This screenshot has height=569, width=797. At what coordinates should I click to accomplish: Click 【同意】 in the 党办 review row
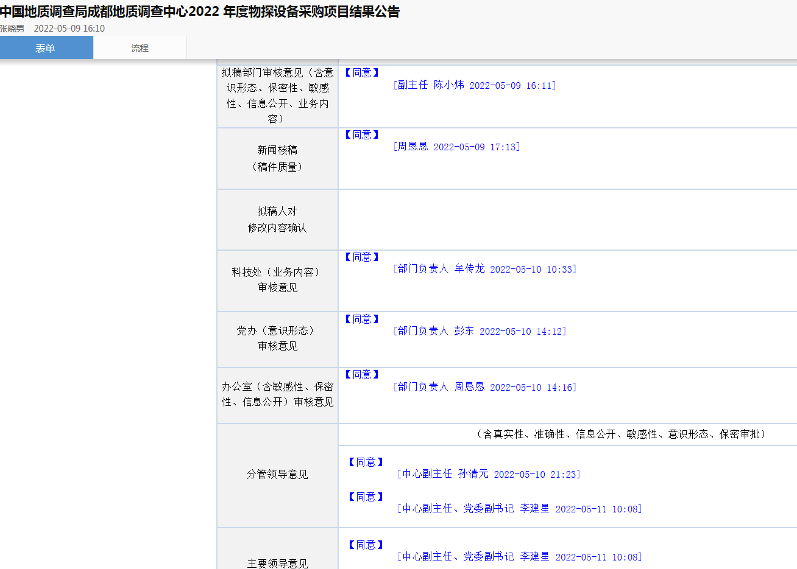coord(362,319)
